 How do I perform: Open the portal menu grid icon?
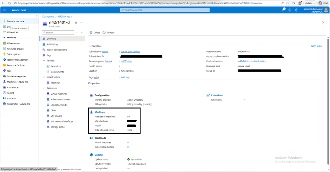[x=5, y=10]
